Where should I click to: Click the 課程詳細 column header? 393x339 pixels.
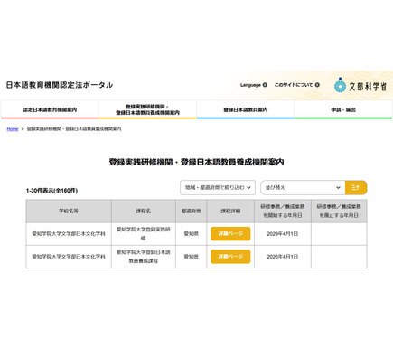click(x=230, y=211)
